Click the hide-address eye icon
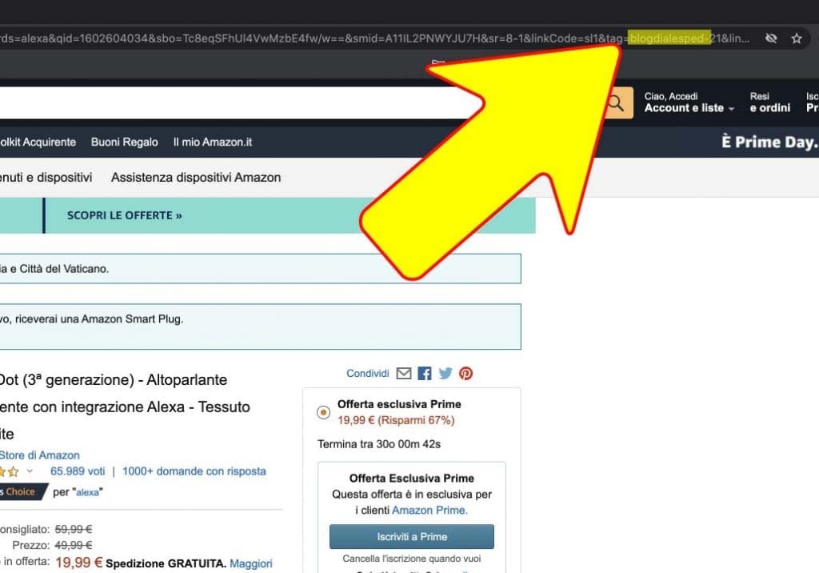 (x=770, y=38)
